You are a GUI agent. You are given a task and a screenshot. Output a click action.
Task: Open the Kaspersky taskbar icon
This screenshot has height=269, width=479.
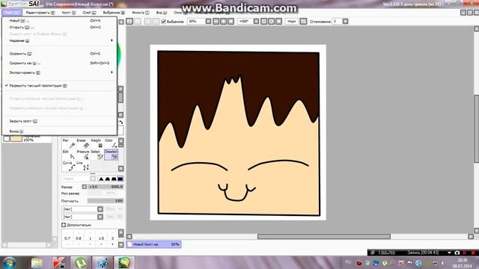click(58, 262)
